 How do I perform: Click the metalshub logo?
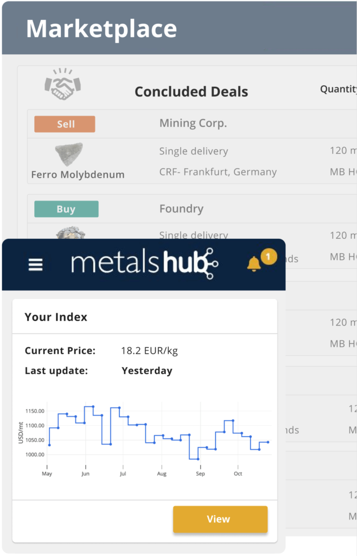click(x=144, y=263)
